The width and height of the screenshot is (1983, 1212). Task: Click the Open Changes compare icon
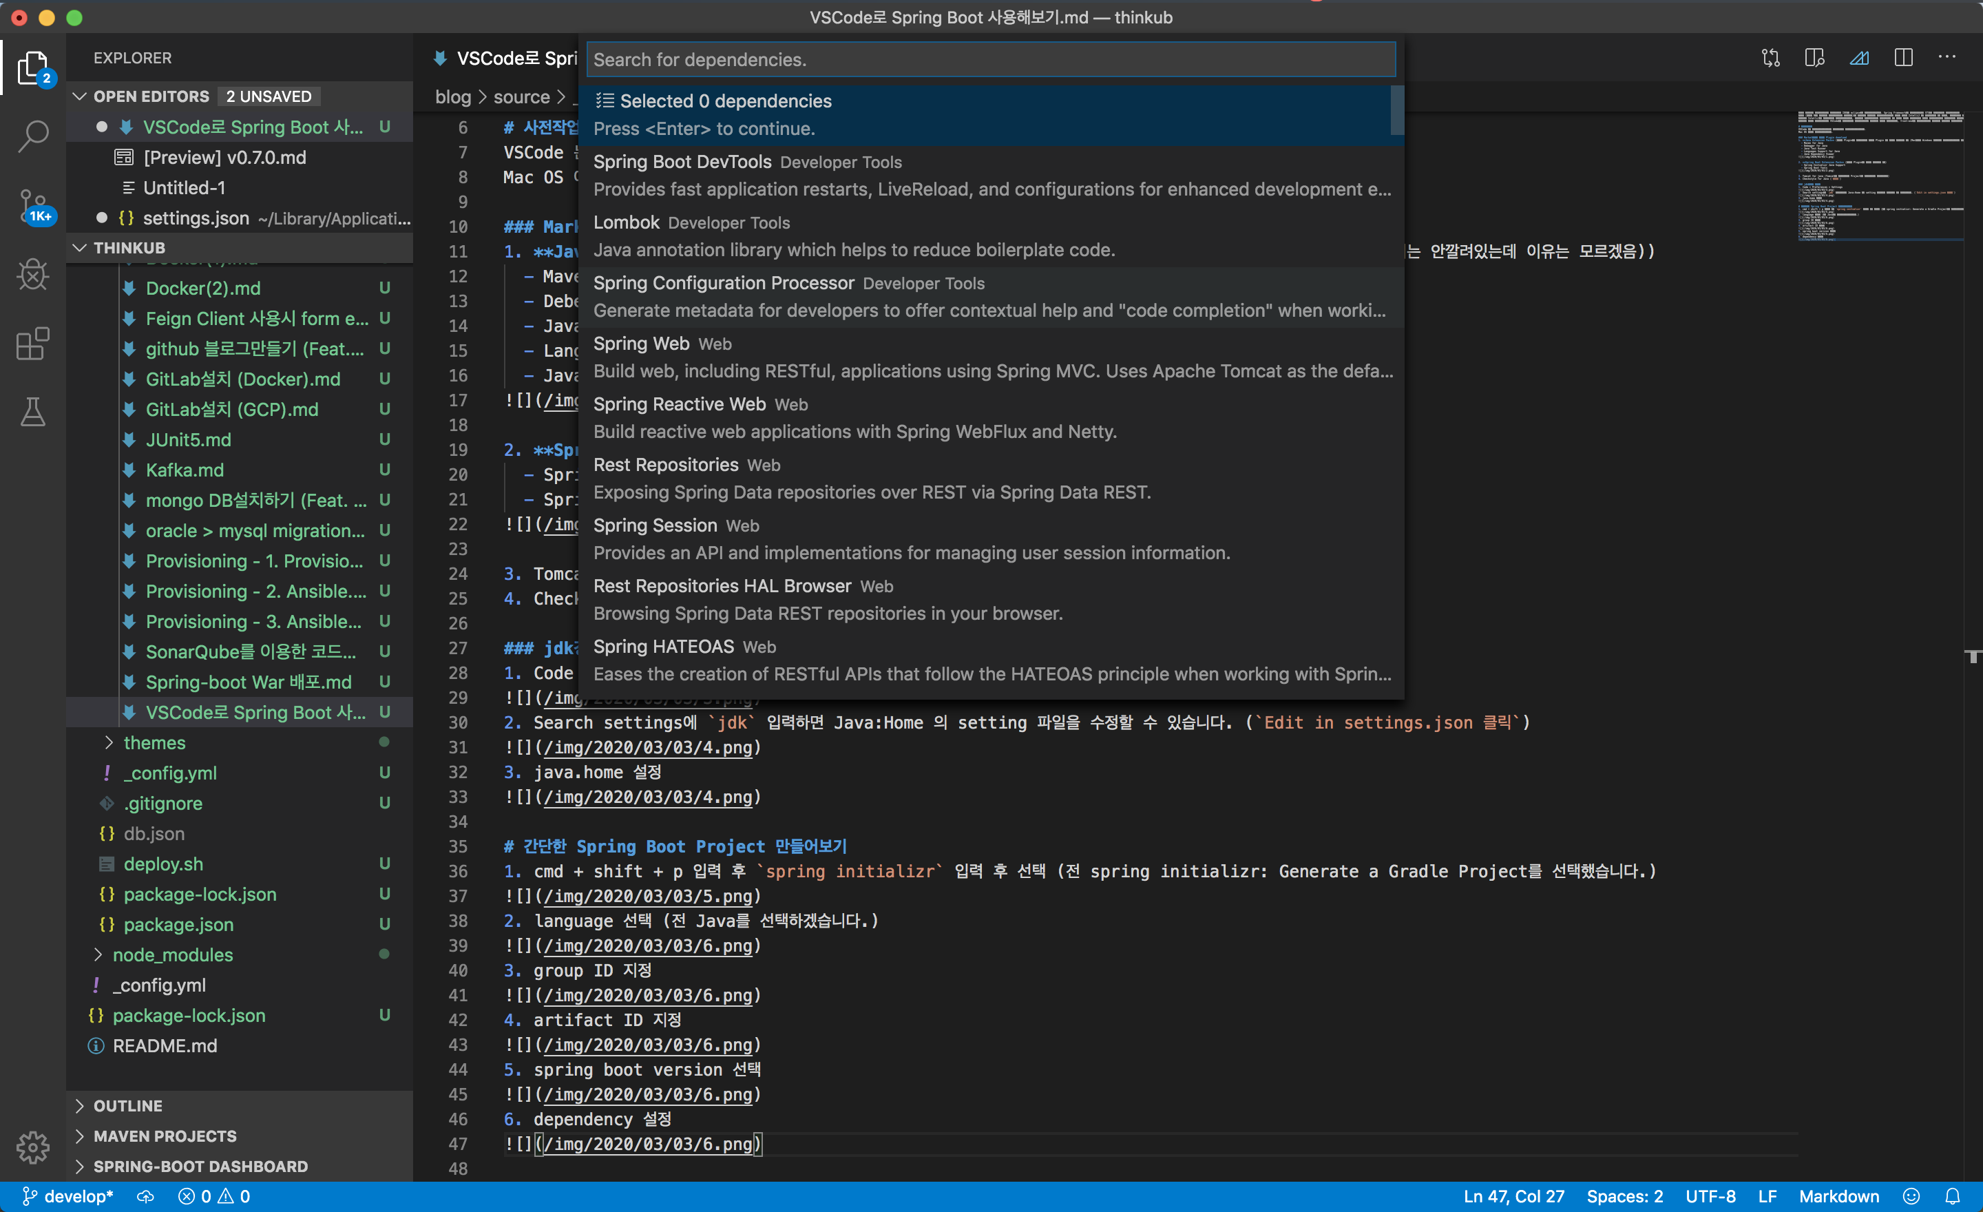1770,58
